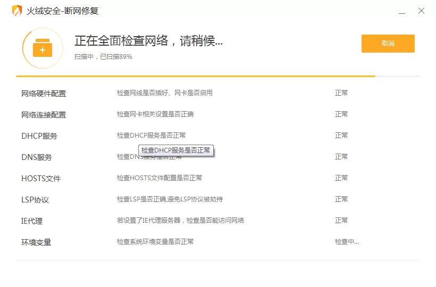The width and height of the screenshot is (436, 287).
Task: Click 正常 status of IE代理
Action: tap(341, 221)
